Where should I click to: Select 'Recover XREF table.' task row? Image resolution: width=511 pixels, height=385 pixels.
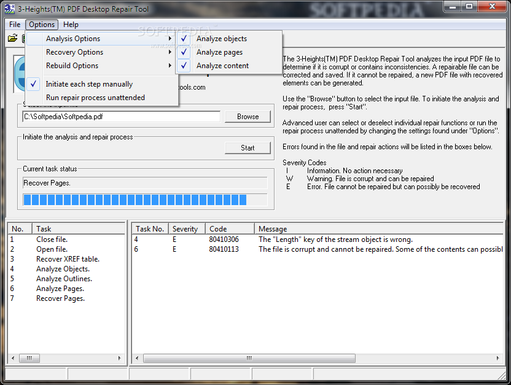(x=66, y=259)
